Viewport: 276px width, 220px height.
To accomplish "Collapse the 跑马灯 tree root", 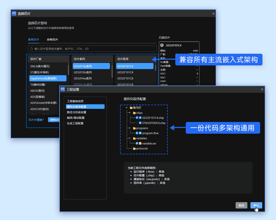I will (126, 108).
